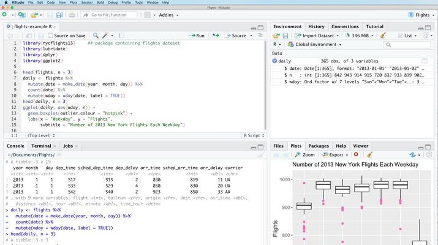Click the show in new window icon
The image size is (438, 245).
click(x=29, y=36)
